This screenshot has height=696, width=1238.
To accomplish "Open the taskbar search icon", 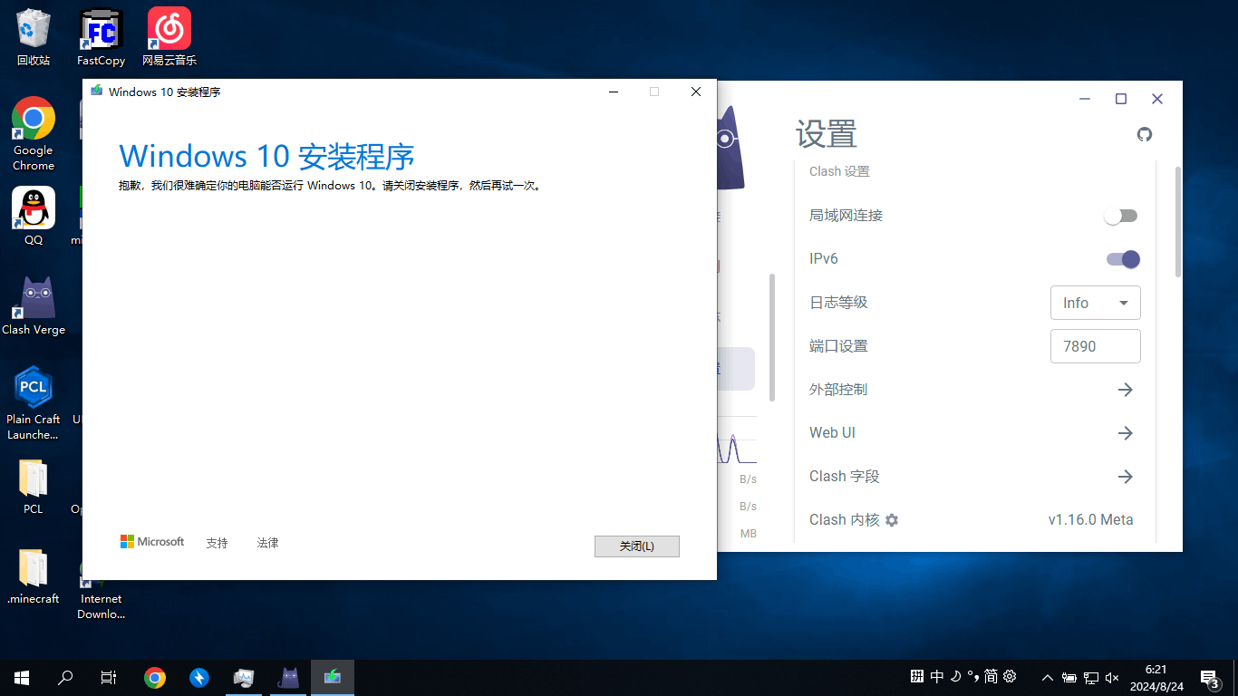I will click(x=65, y=678).
